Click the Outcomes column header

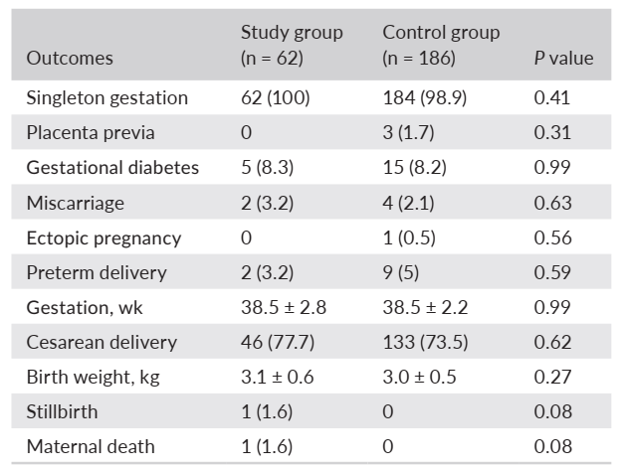[x=70, y=58]
